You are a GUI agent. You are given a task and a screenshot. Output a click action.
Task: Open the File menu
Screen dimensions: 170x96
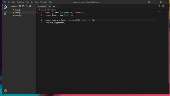(x=9, y=2)
